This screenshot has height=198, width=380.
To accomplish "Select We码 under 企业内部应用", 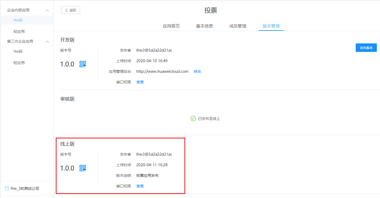I will 18,20.
